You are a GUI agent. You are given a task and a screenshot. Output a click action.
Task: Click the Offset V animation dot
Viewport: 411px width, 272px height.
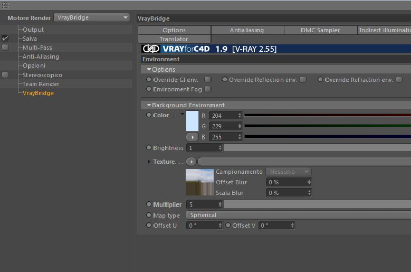[x=228, y=226]
